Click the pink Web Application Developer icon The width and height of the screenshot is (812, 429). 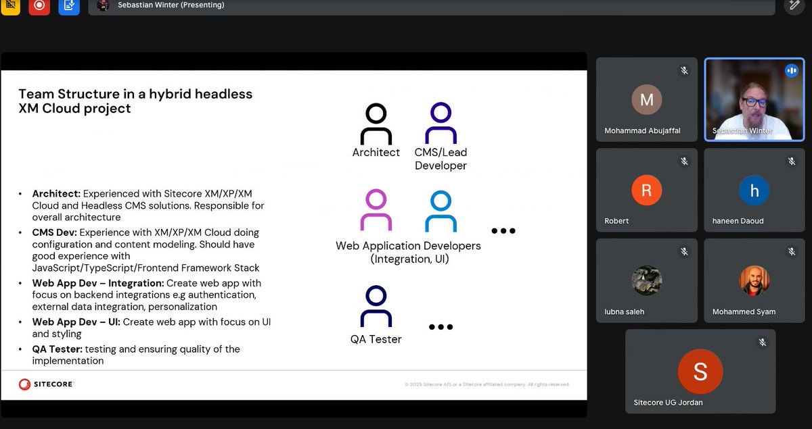[376, 210]
